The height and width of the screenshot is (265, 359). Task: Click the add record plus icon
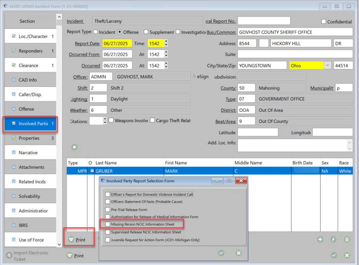click(x=320, y=240)
